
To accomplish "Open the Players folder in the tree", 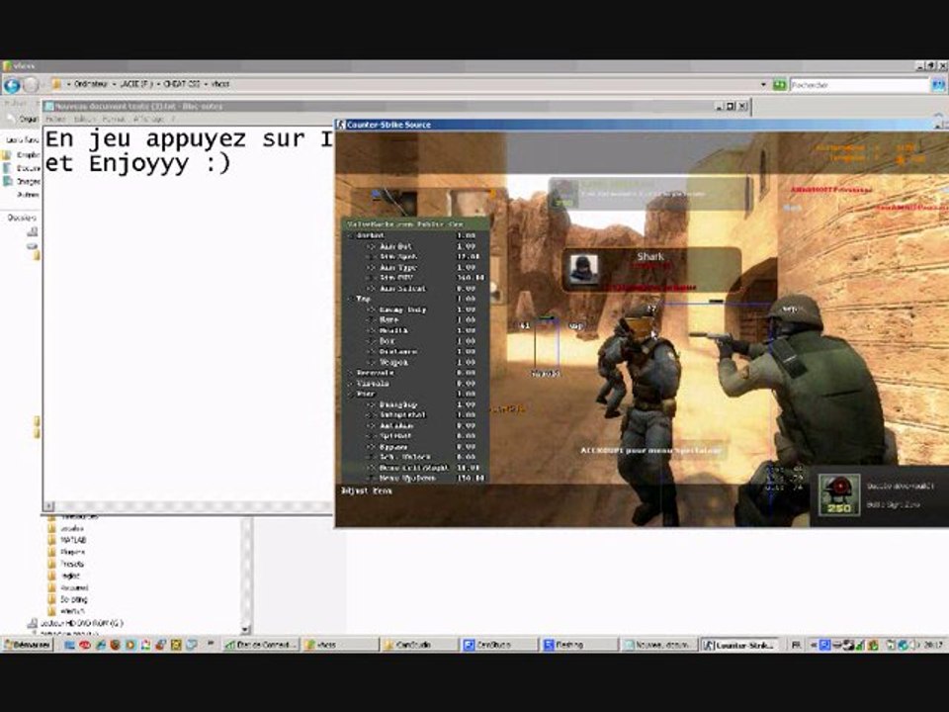I will (x=72, y=552).
